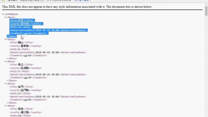Click the <Site>金門</Site> line

[21, 87]
